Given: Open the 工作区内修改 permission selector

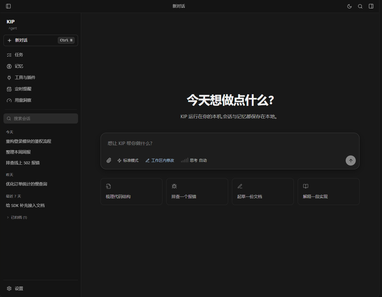Looking at the screenshot, I should (160, 161).
